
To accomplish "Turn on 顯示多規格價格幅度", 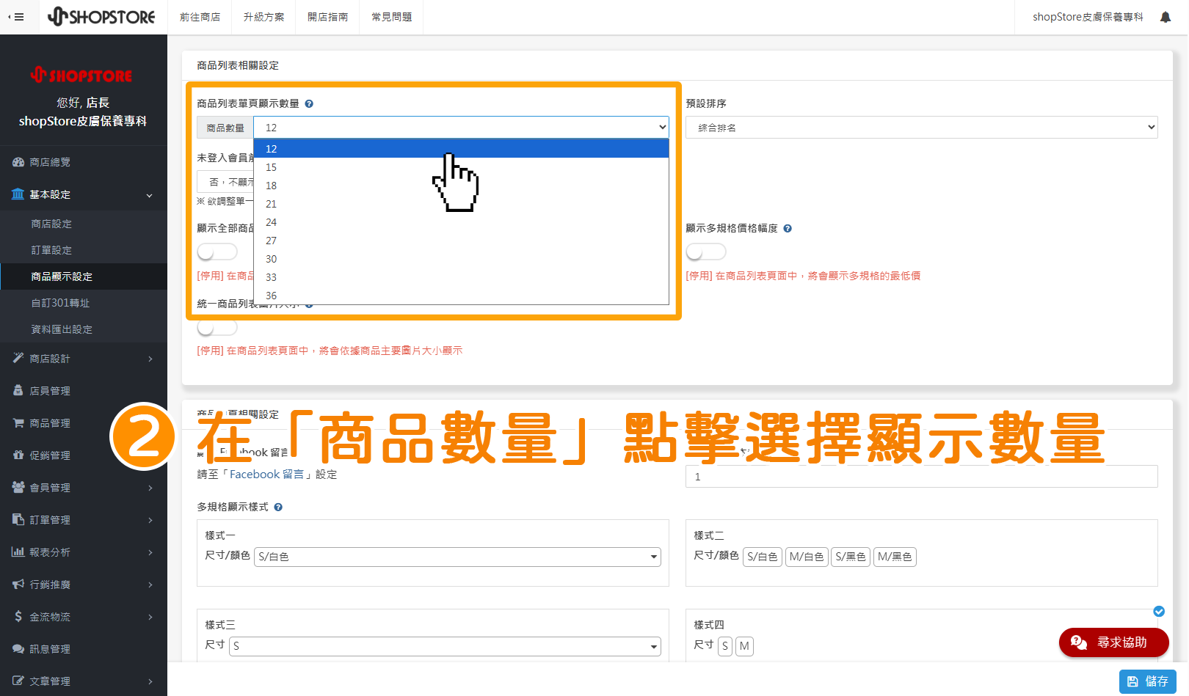I will tap(705, 251).
